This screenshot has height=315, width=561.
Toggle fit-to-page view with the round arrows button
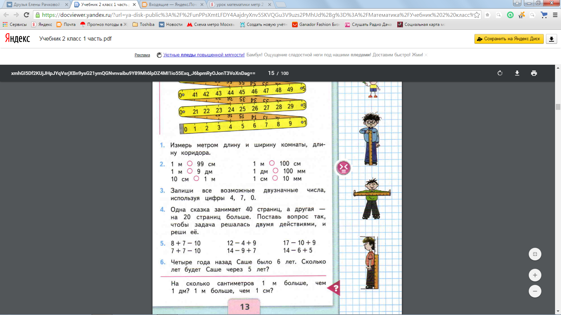535,254
